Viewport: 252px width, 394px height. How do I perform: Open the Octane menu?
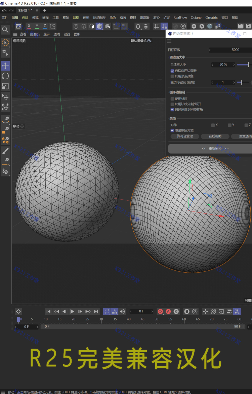click(x=196, y=17)
